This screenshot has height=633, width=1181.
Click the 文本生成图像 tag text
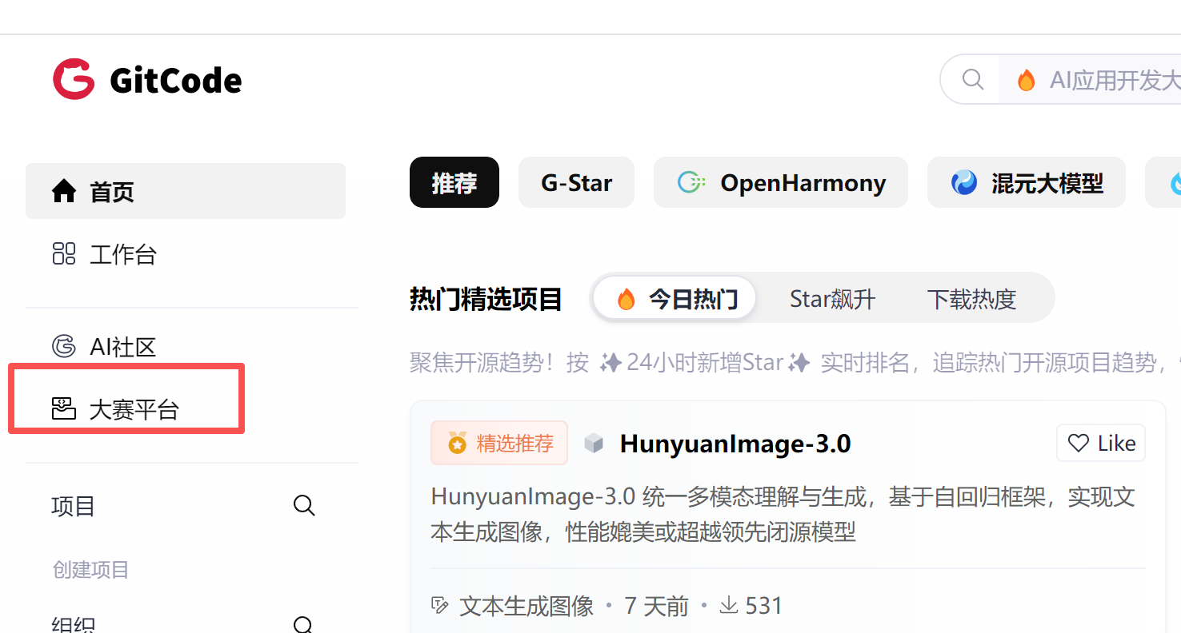click(x=526, y=606)
